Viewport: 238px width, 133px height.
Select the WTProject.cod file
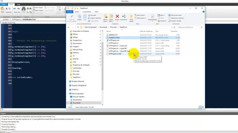(x=143, y=40)
